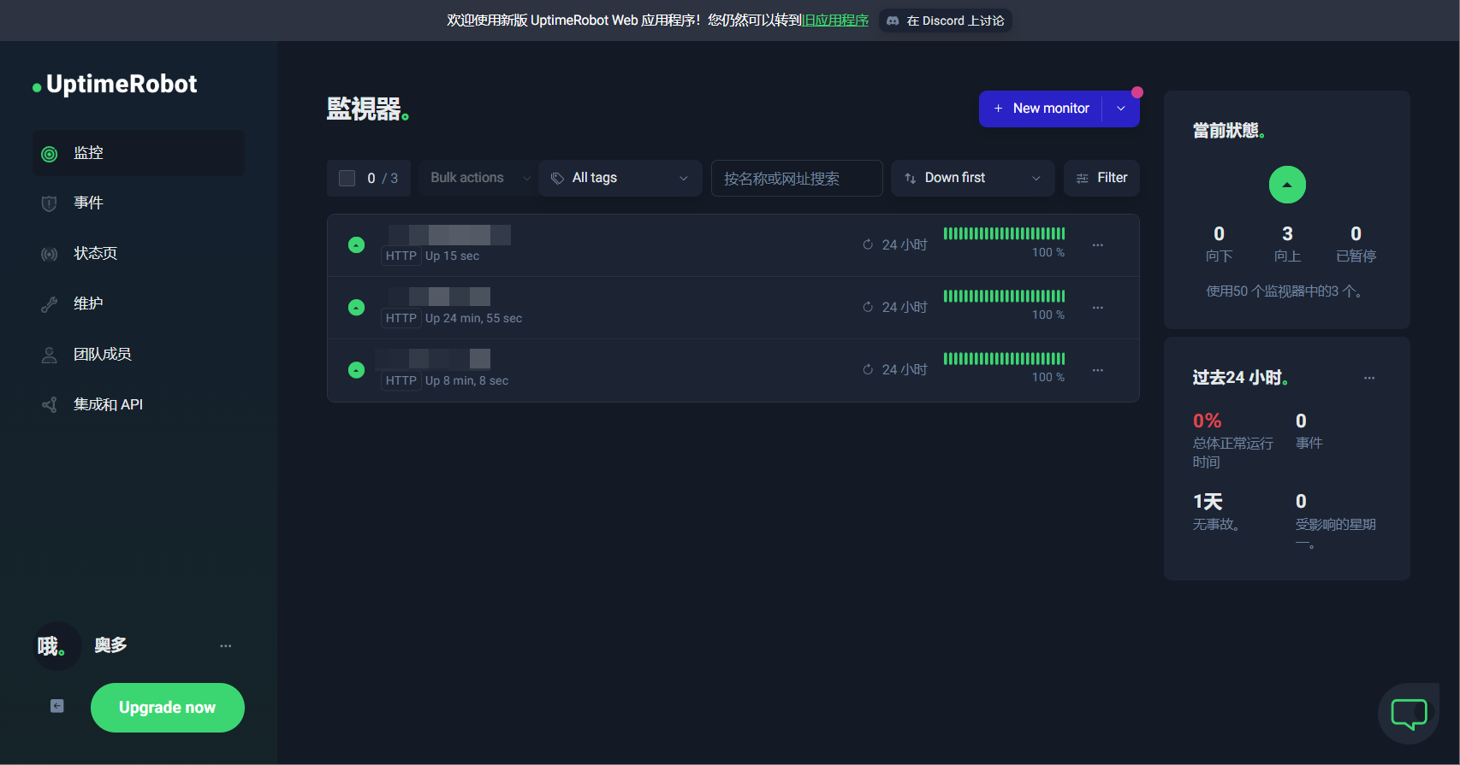Click the green current status up-arrow icon
Screen dimensions: 1460x765
(x=1287, y=185)
